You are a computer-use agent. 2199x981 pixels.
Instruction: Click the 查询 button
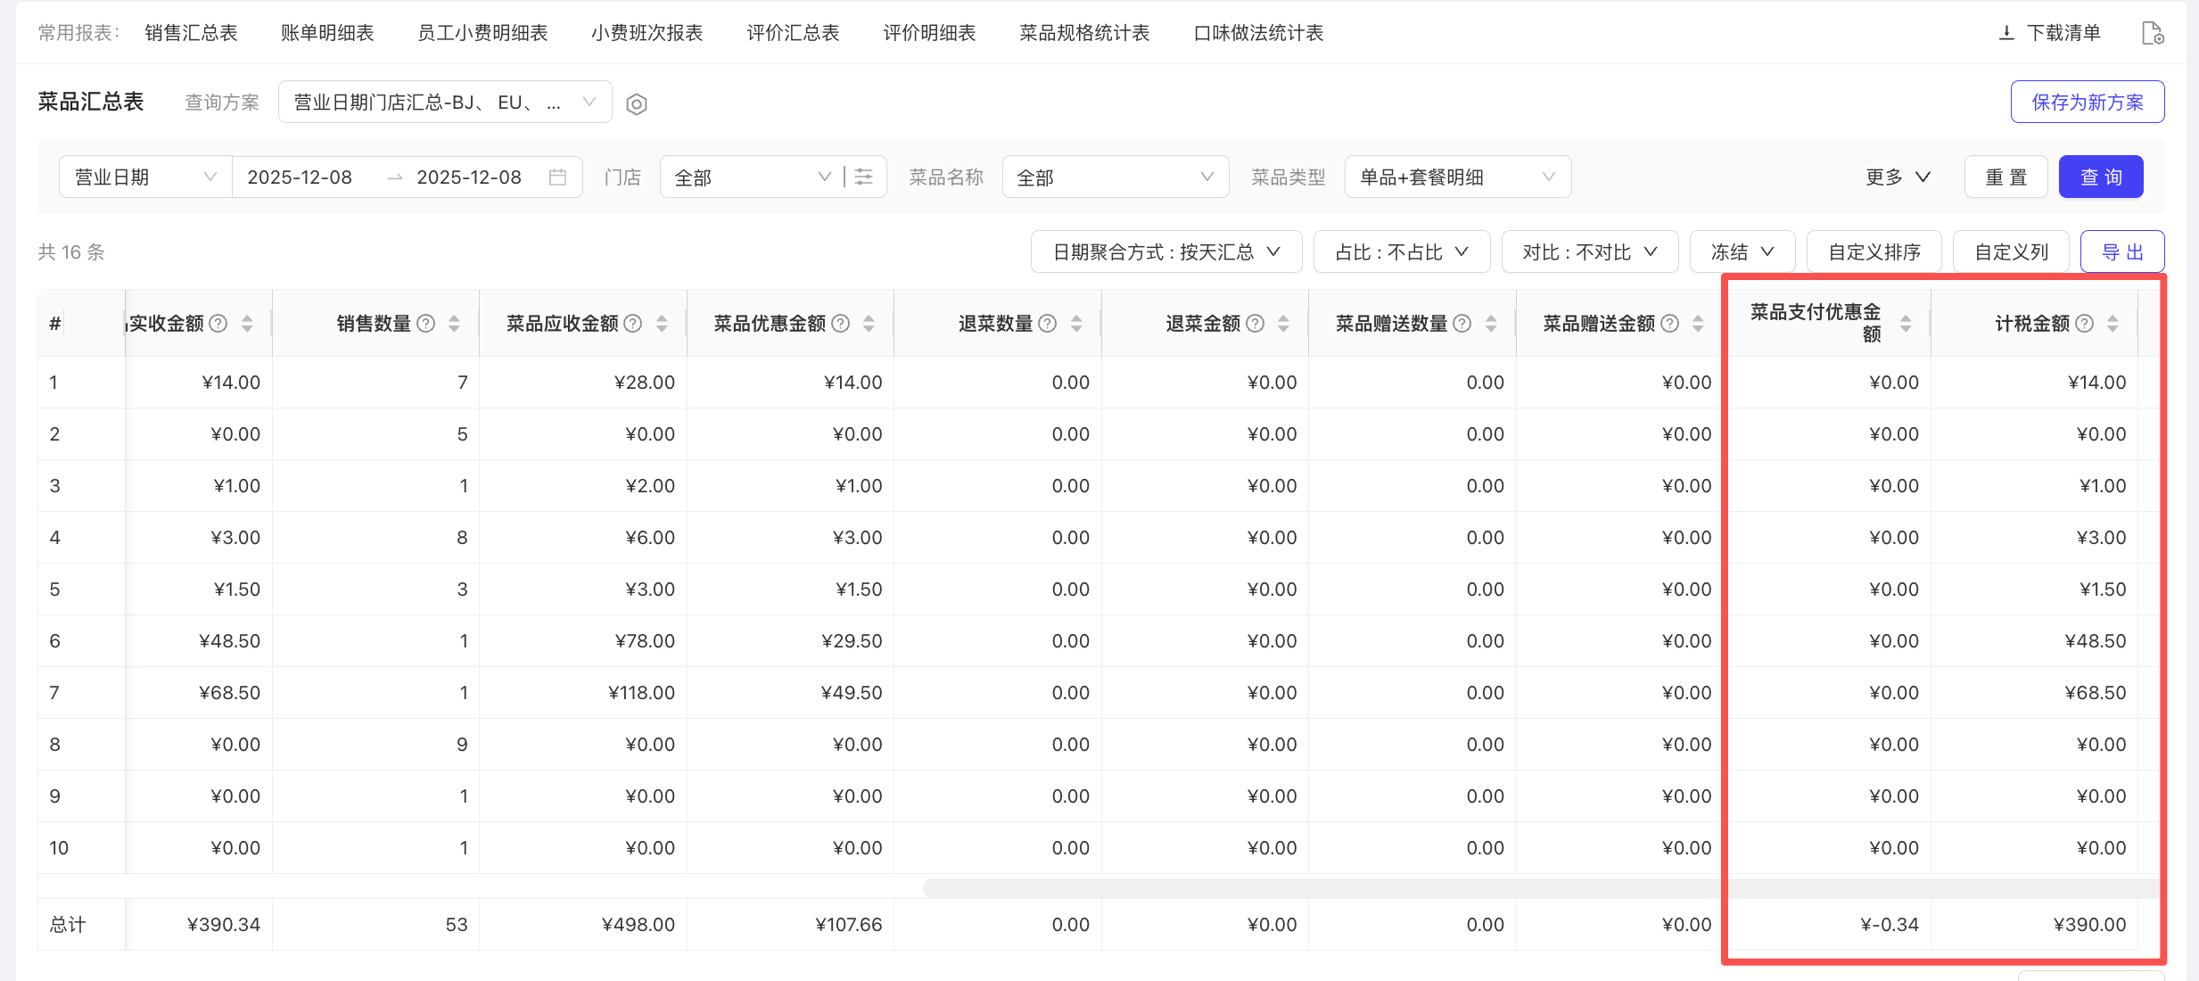pyautogui.click(x=2100, y=177)
